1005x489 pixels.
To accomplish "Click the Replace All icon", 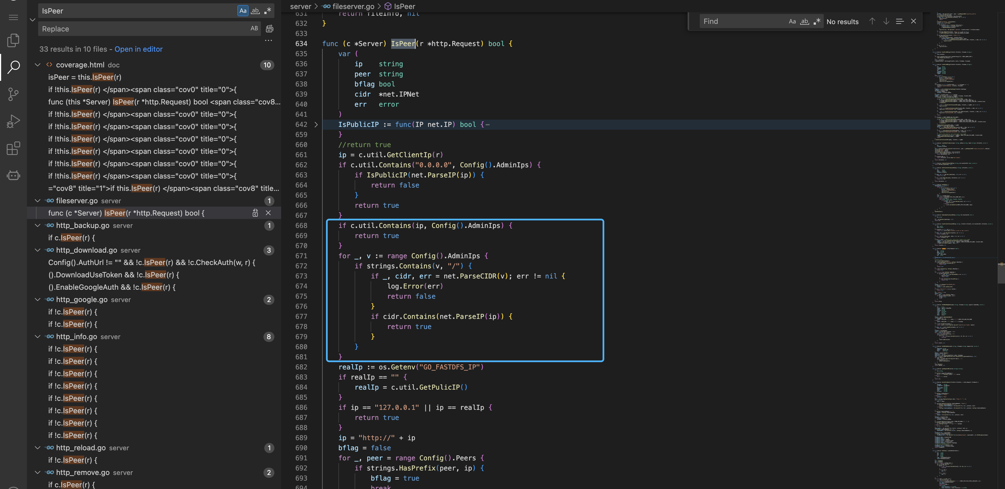I will pos(269,29).
